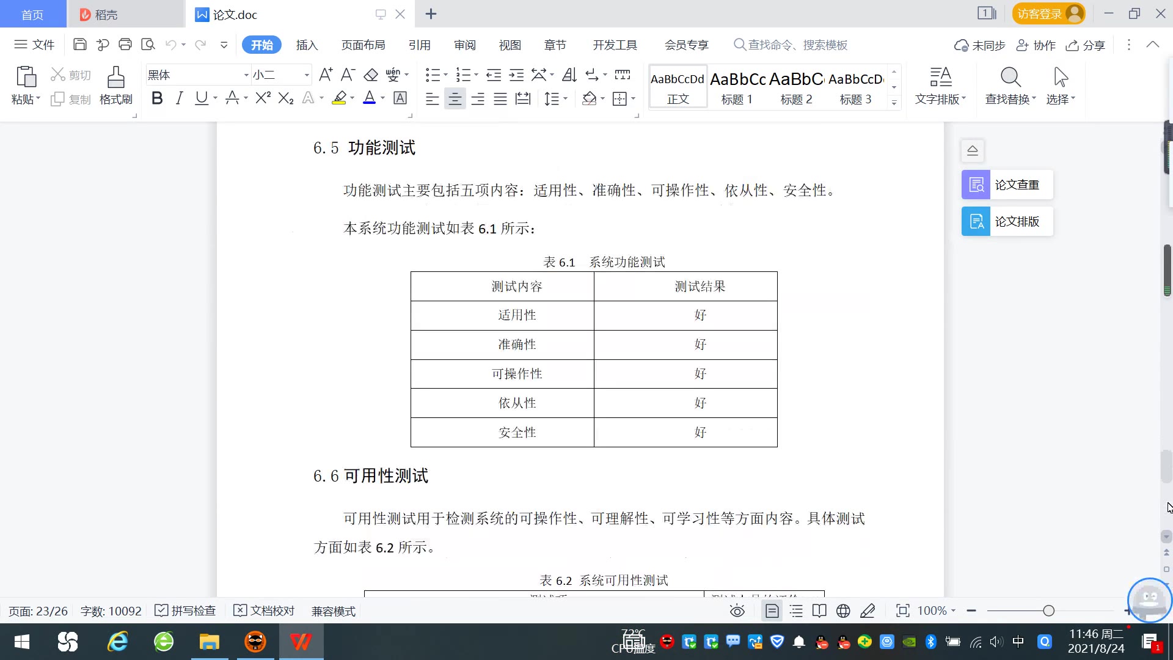Click the Superscript X² icon
The image size is (1173, 660).
click(263, 98)
